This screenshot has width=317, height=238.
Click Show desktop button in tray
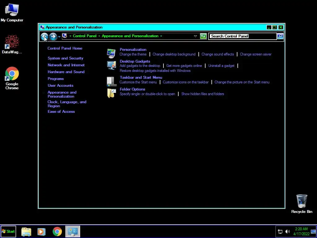[x=313, y=231]
